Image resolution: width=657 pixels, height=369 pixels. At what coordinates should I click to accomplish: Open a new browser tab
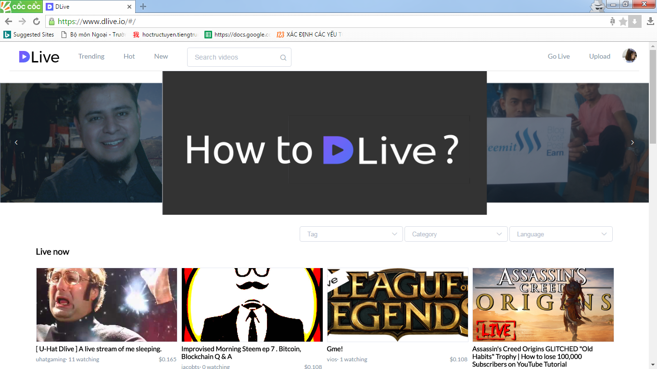[x=143, y=7]
